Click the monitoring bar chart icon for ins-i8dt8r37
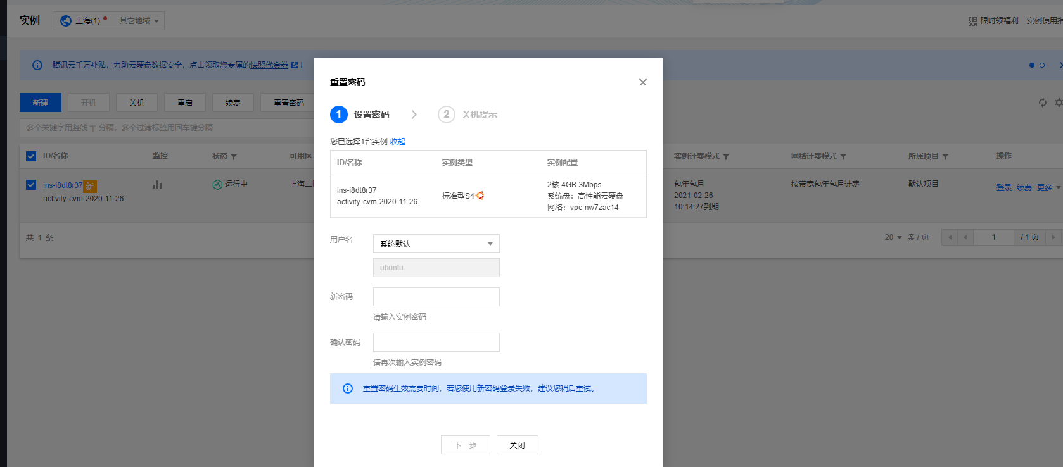This screenshot has height=467, width=1063. [157, 185]
